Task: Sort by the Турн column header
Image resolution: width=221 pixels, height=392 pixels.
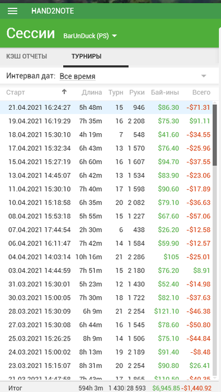Action: pos(116,92)
